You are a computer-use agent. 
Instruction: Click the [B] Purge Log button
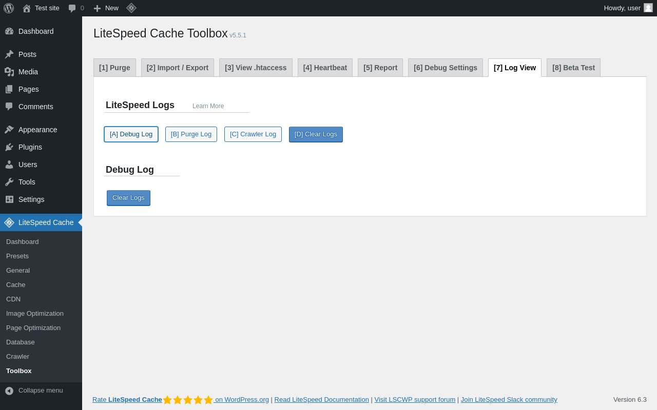pos(191,134)
